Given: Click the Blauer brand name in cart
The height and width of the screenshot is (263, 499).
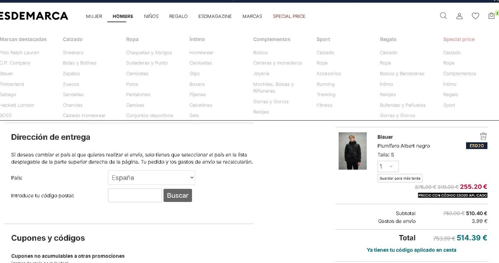Looking at the screenshot, I should click(x=385, y=137).
